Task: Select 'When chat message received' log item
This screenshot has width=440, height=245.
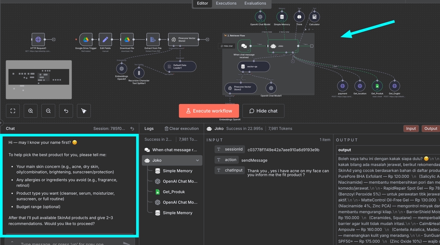Action: pos(174,150)
